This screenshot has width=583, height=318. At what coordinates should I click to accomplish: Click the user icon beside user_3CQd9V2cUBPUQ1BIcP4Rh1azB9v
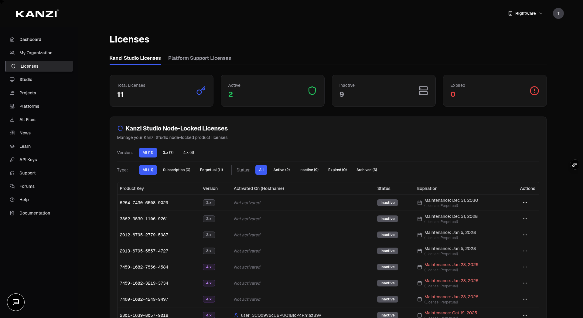tap(236, 315)
